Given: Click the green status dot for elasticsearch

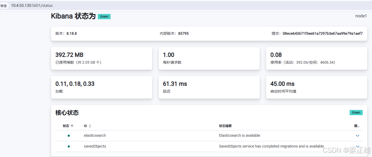Looking at the screenshot, I should [69, 136].
